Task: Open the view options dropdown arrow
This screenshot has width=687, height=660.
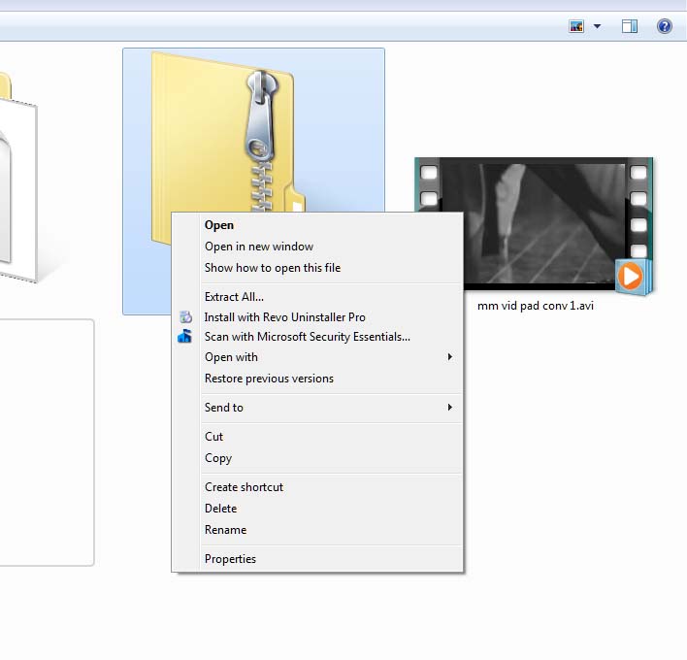Action: pyautogui.click(x=597, y=26)
